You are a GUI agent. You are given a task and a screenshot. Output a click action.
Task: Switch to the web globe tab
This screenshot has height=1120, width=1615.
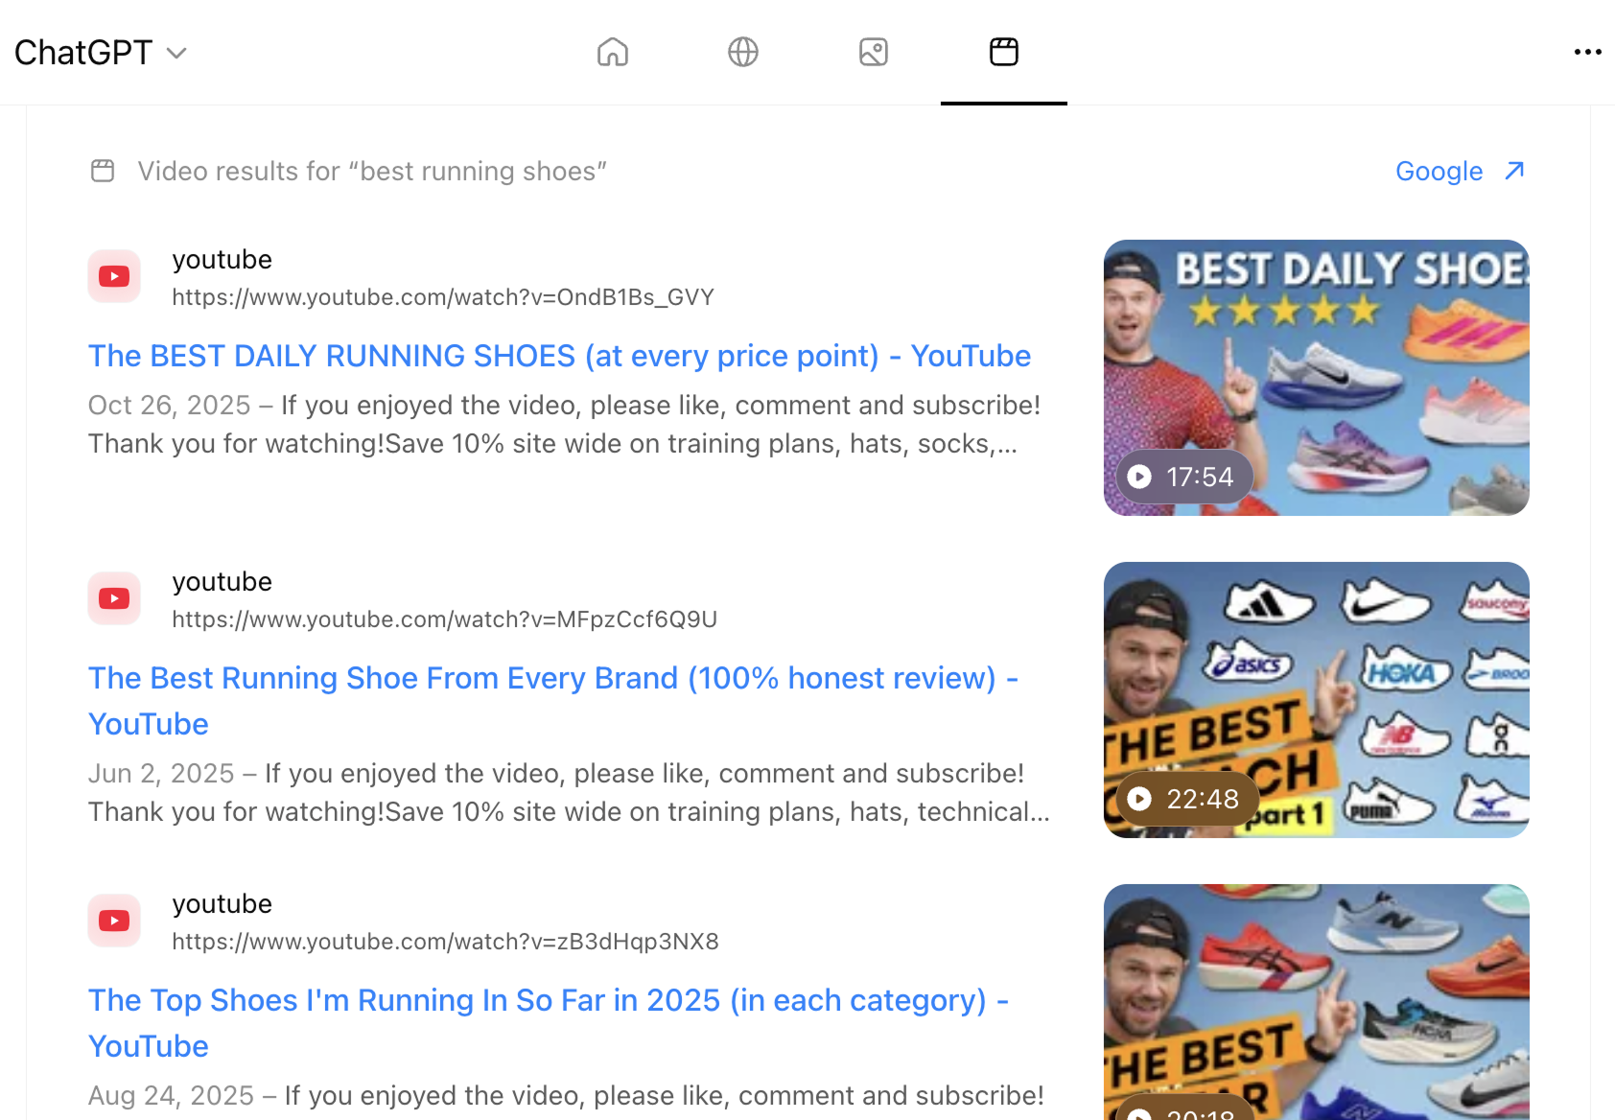[x=743, y=52]
